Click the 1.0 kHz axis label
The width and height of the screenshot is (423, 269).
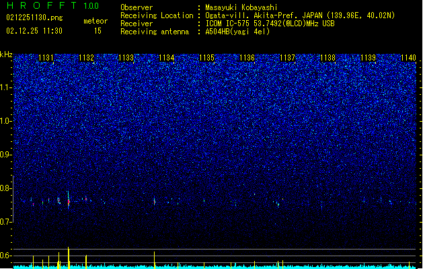pyautogui.click(x=6, y=121)
